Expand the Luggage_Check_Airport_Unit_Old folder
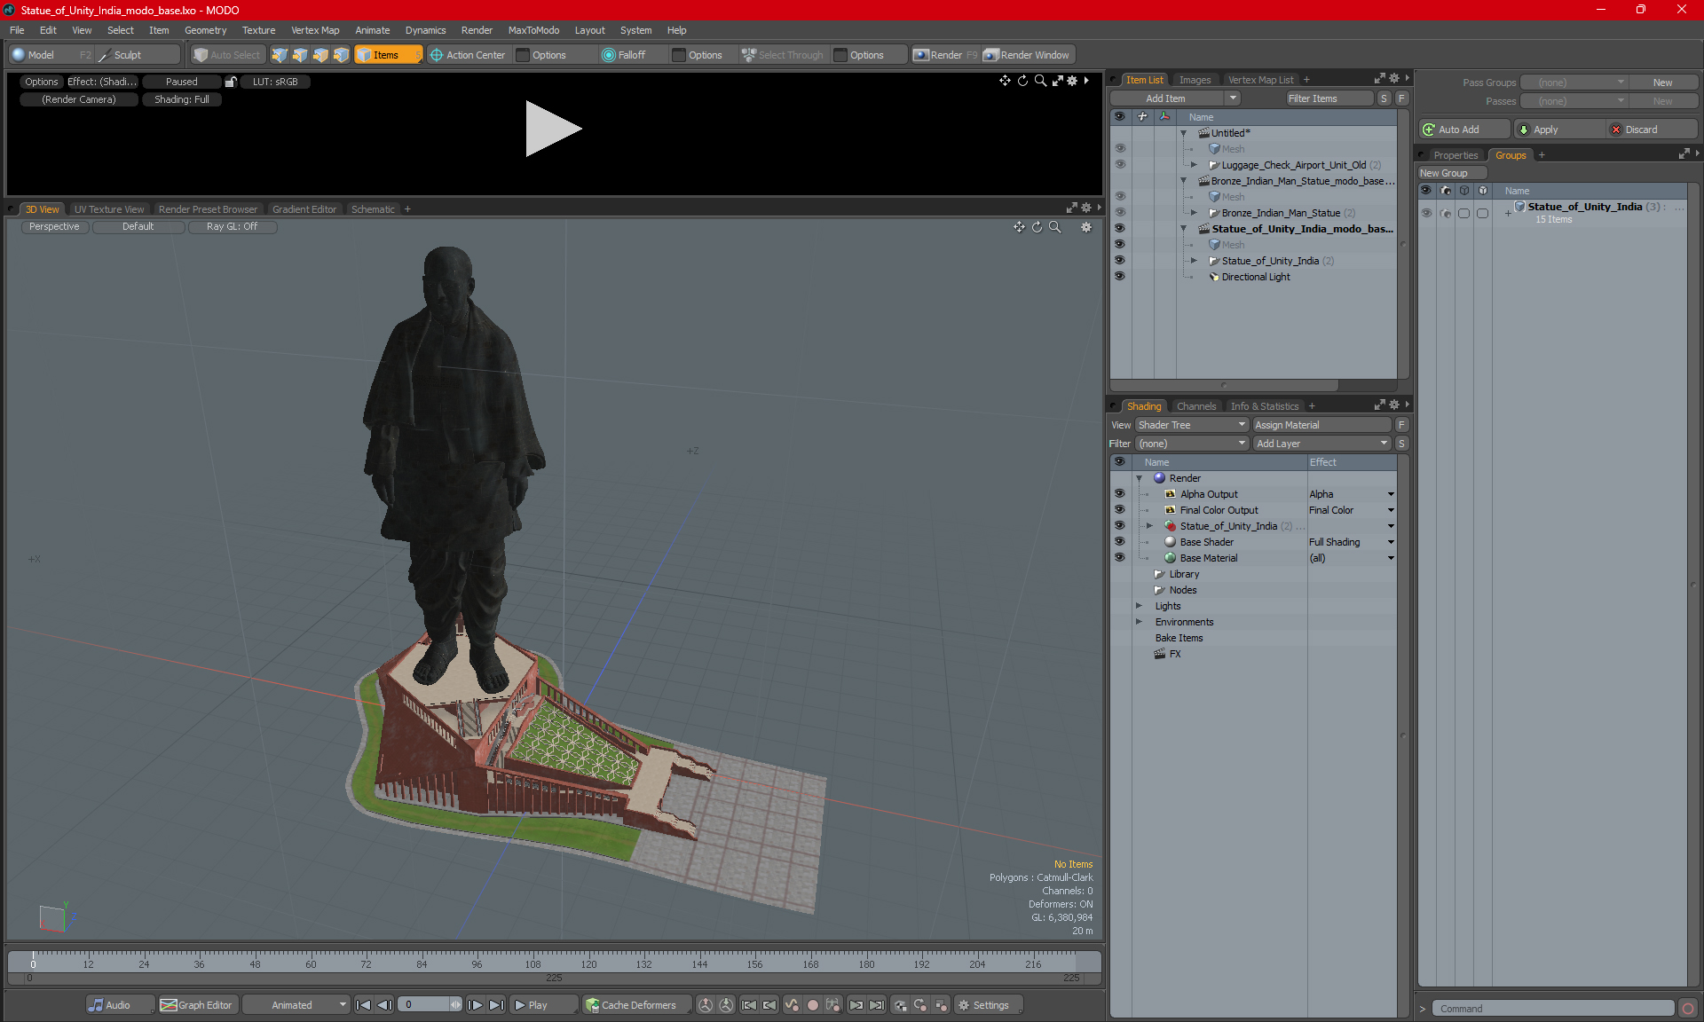The height and width of the screenshot is (1022, 1704). 1195,165
